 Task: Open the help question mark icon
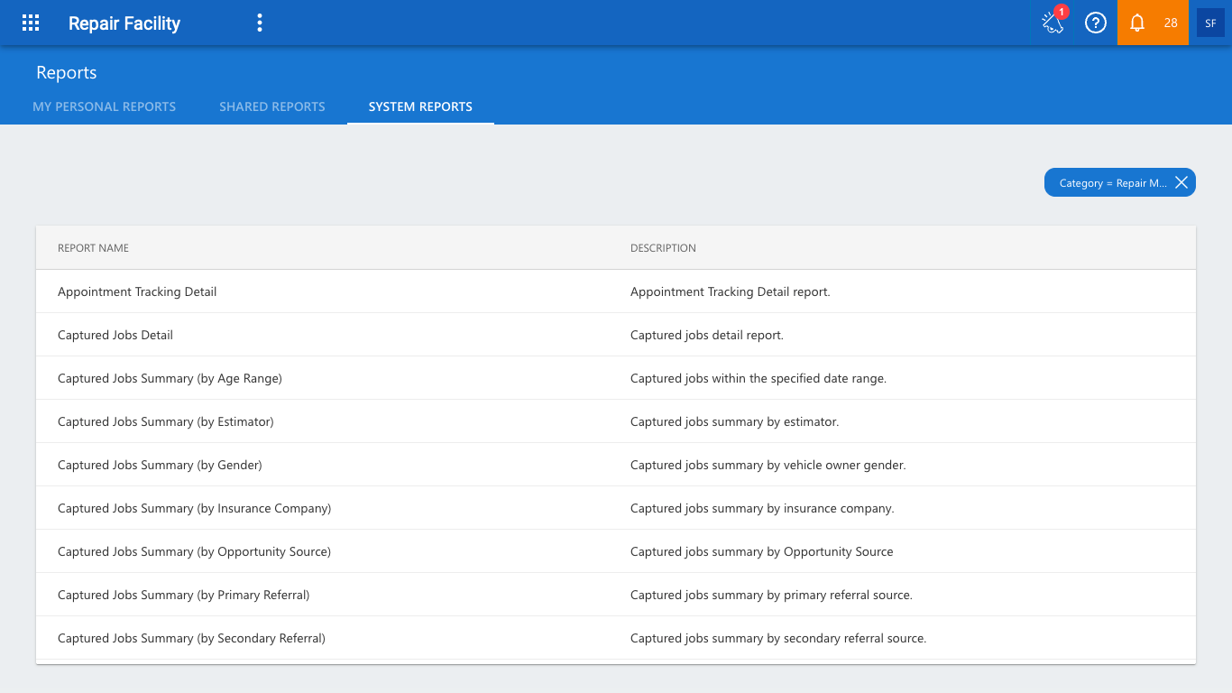[x=1096, y=23]
